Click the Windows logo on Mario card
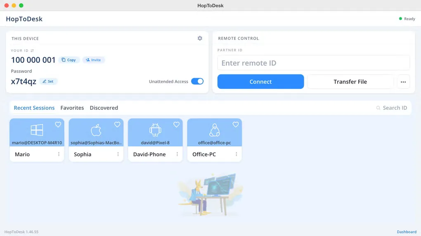This screenshot has height=236, width=421. click(37, 130)
